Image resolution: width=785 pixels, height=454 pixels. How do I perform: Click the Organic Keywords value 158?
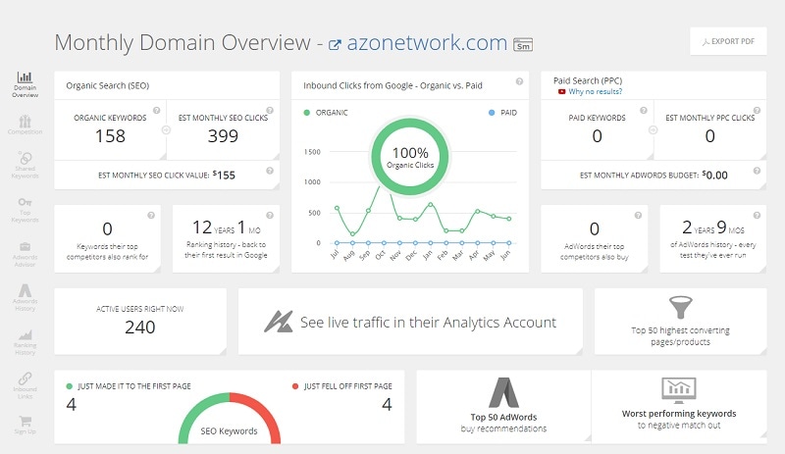(x=110, y=136)
